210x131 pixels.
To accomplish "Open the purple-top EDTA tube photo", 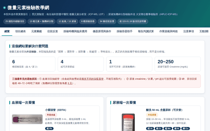I will click(x=27, y=119).
